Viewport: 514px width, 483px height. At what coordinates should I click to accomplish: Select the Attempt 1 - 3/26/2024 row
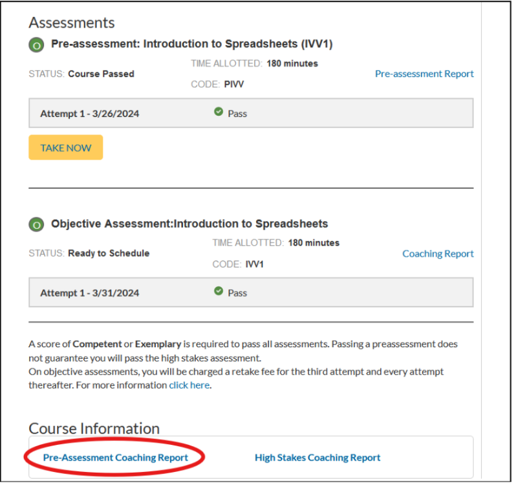251,113
